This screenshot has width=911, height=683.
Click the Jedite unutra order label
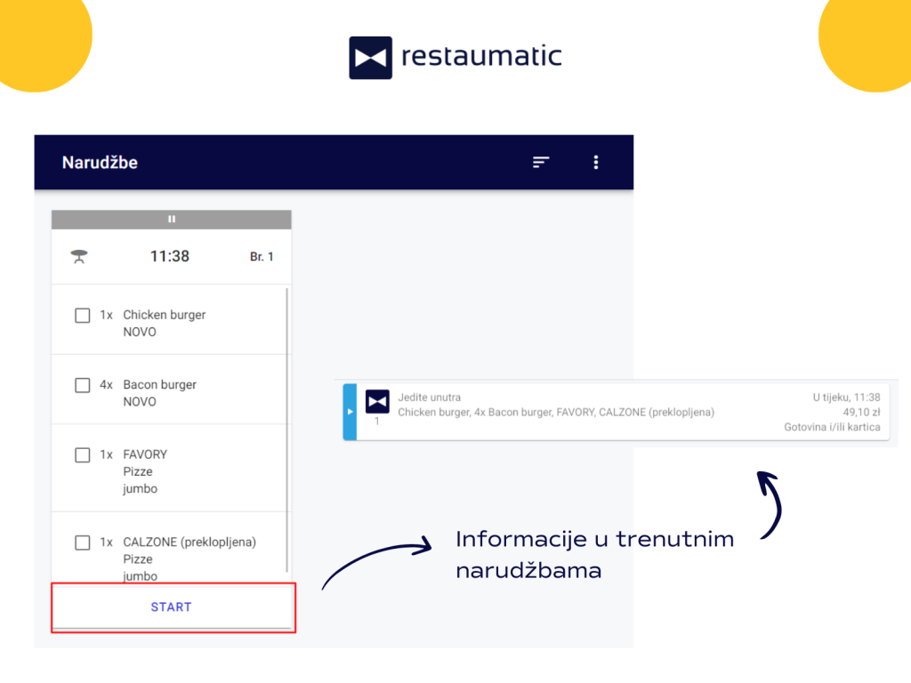pos(430,398)
